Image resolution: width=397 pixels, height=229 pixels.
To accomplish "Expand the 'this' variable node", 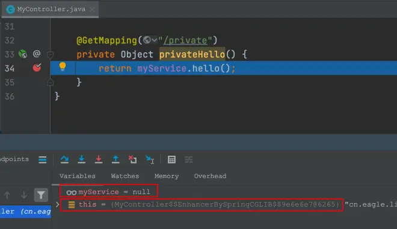I will point(58,204).
